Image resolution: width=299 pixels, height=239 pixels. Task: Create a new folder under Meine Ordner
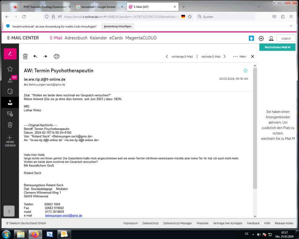click(x=10, y=141)
